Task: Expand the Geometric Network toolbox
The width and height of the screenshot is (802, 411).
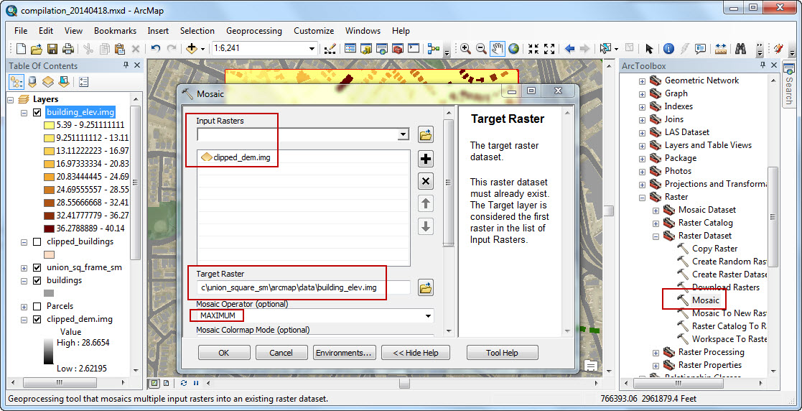Action: click(x=642, y=81)
